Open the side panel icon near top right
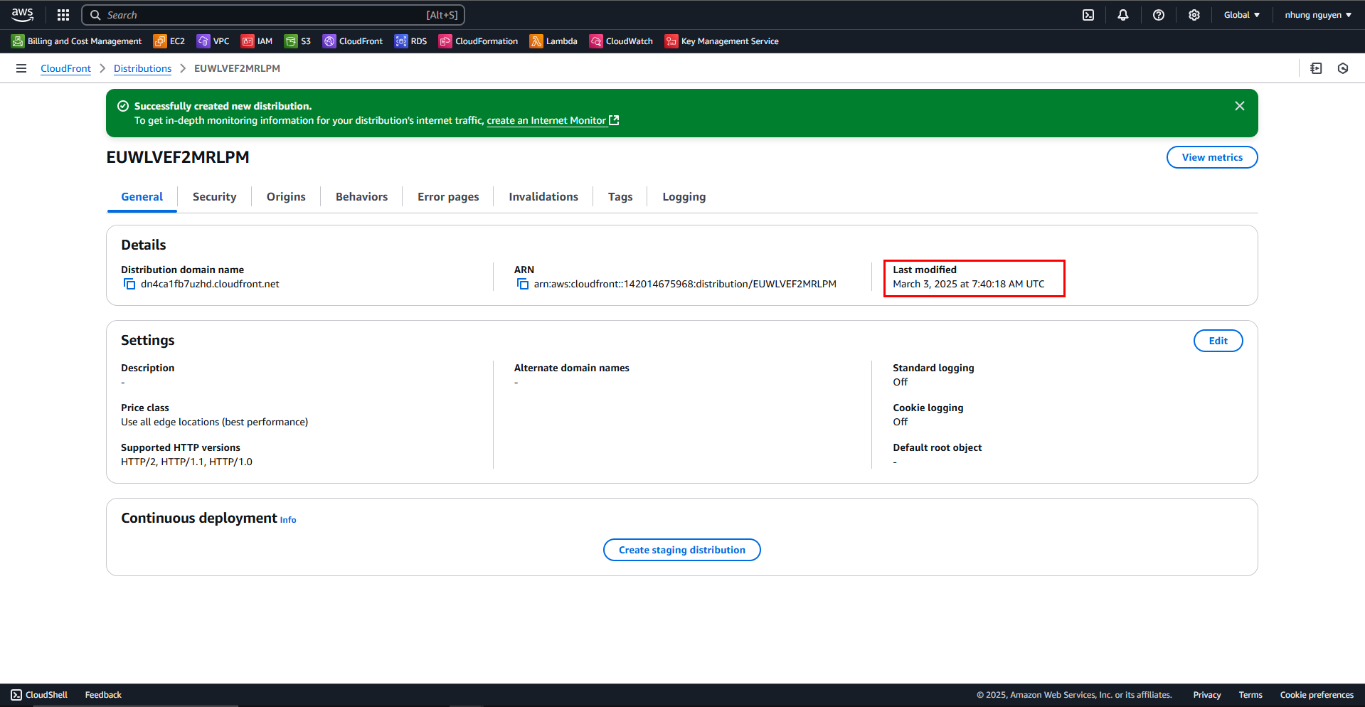 pyautogui.click(x=1316, y=68)
